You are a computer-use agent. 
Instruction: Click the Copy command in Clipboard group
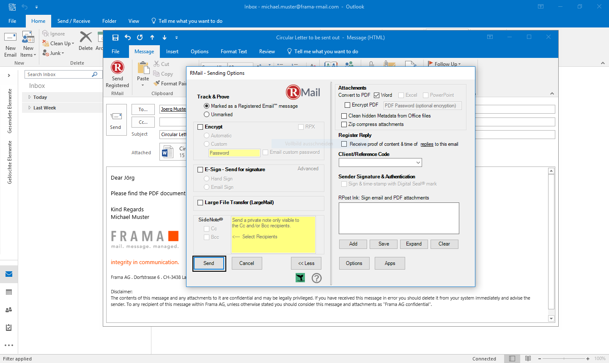[x=163, y=74]
